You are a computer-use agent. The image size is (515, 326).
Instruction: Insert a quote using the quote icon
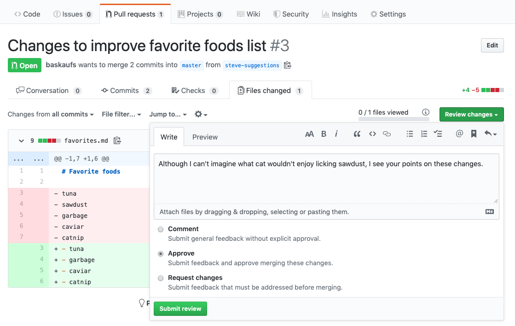click(x=357, y=134)
